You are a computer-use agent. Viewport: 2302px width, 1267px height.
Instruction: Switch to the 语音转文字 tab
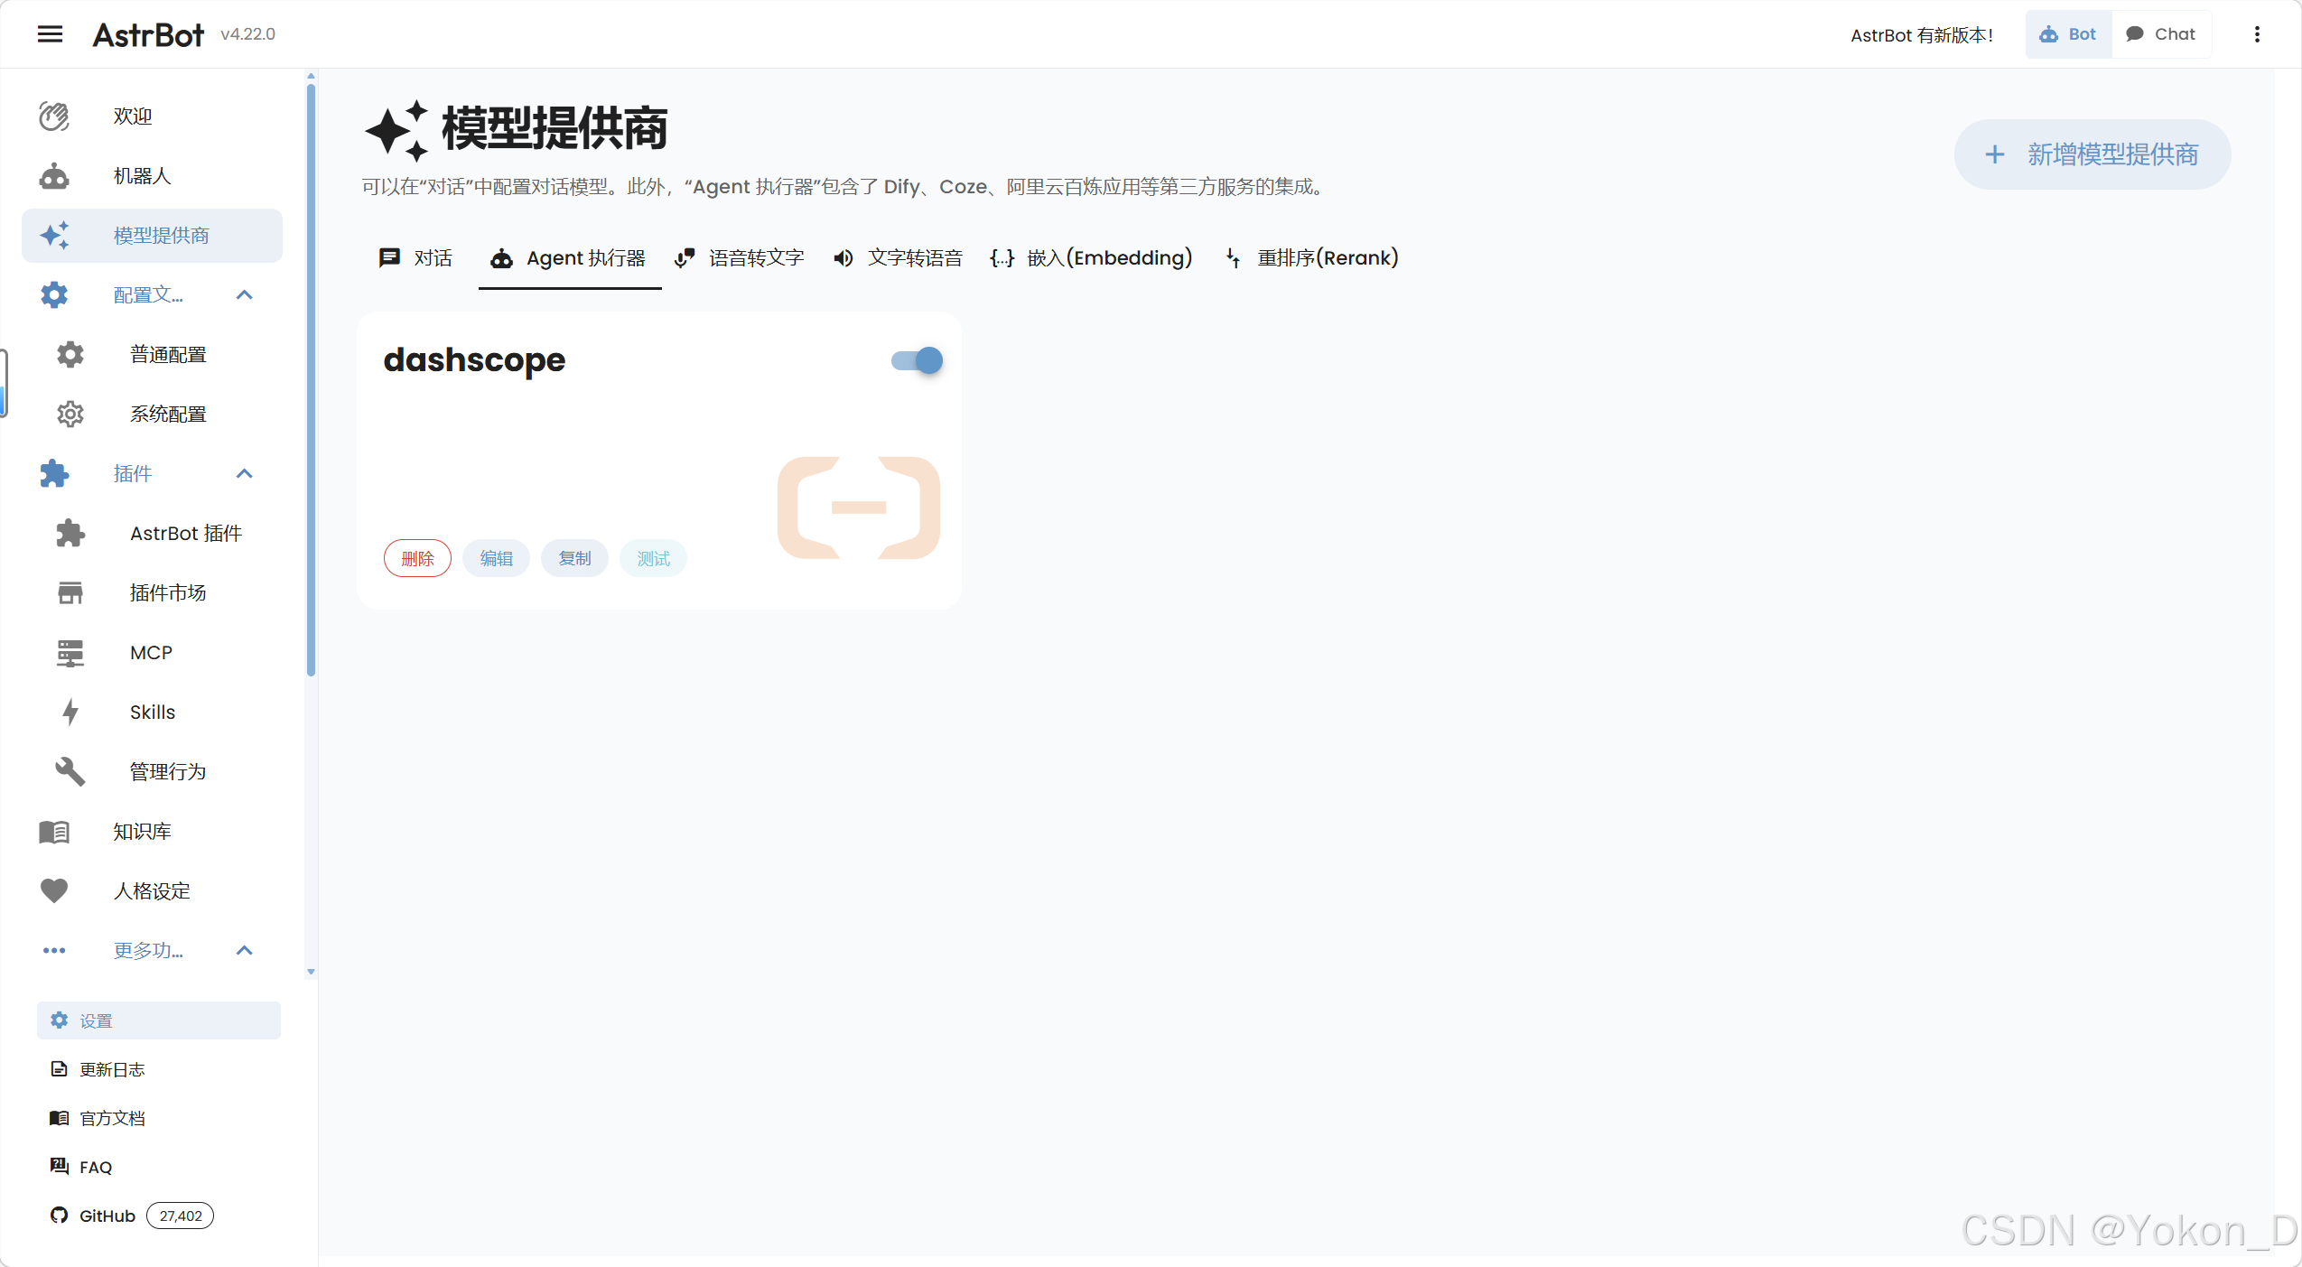point(740,258)
